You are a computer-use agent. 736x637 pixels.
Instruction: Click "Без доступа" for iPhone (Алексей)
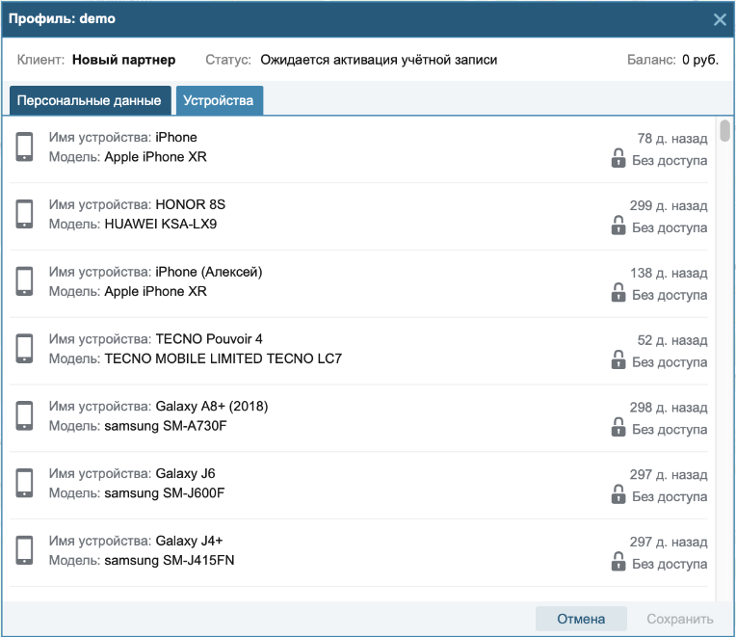tap(670, 295)
